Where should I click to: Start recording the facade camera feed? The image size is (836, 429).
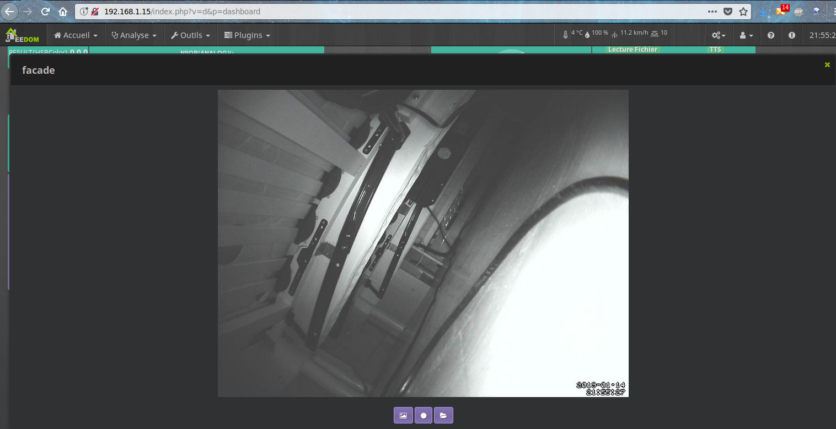click(x=423, y=415)
